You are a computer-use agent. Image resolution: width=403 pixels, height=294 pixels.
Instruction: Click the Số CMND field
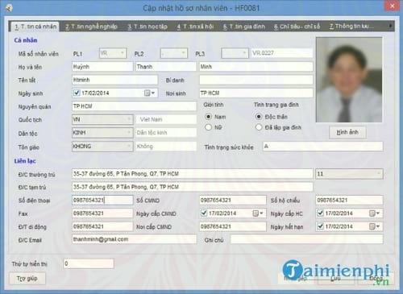coord(233,200)
